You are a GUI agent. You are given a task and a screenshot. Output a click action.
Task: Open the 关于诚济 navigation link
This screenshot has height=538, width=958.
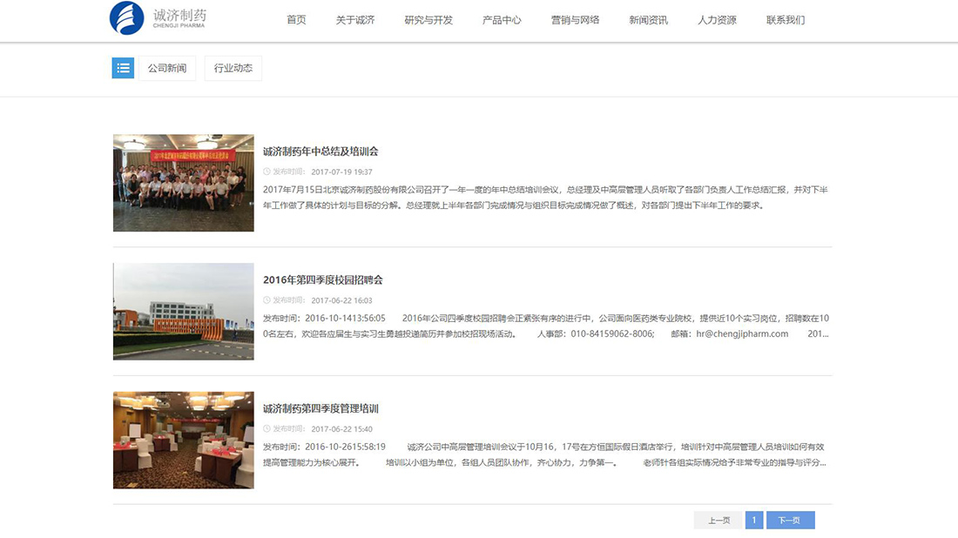[357, 19]
